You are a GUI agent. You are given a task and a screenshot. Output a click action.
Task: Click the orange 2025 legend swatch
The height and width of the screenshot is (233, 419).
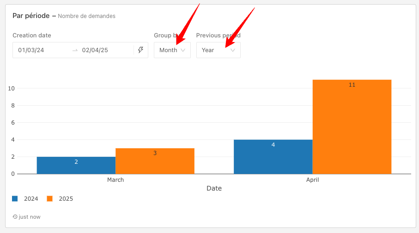[x=50, y=199]
